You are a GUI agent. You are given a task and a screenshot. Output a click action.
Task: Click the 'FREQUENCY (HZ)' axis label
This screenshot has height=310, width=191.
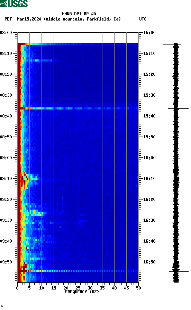[82, 292]
